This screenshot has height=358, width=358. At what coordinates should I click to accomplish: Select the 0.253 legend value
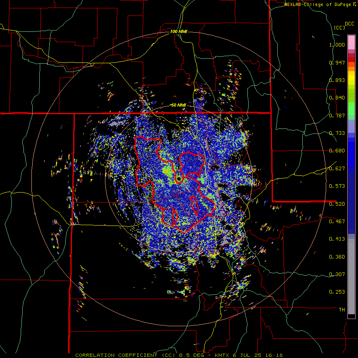click(x=337, y=292)
